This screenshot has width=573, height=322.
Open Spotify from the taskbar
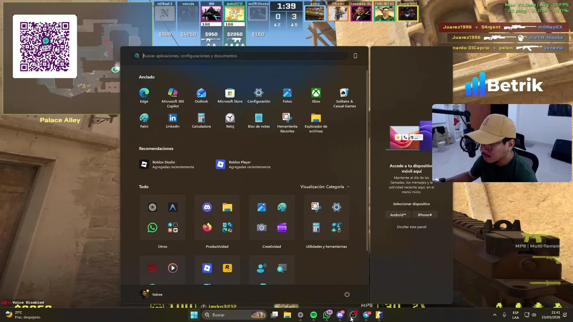(x=313, y=315)
